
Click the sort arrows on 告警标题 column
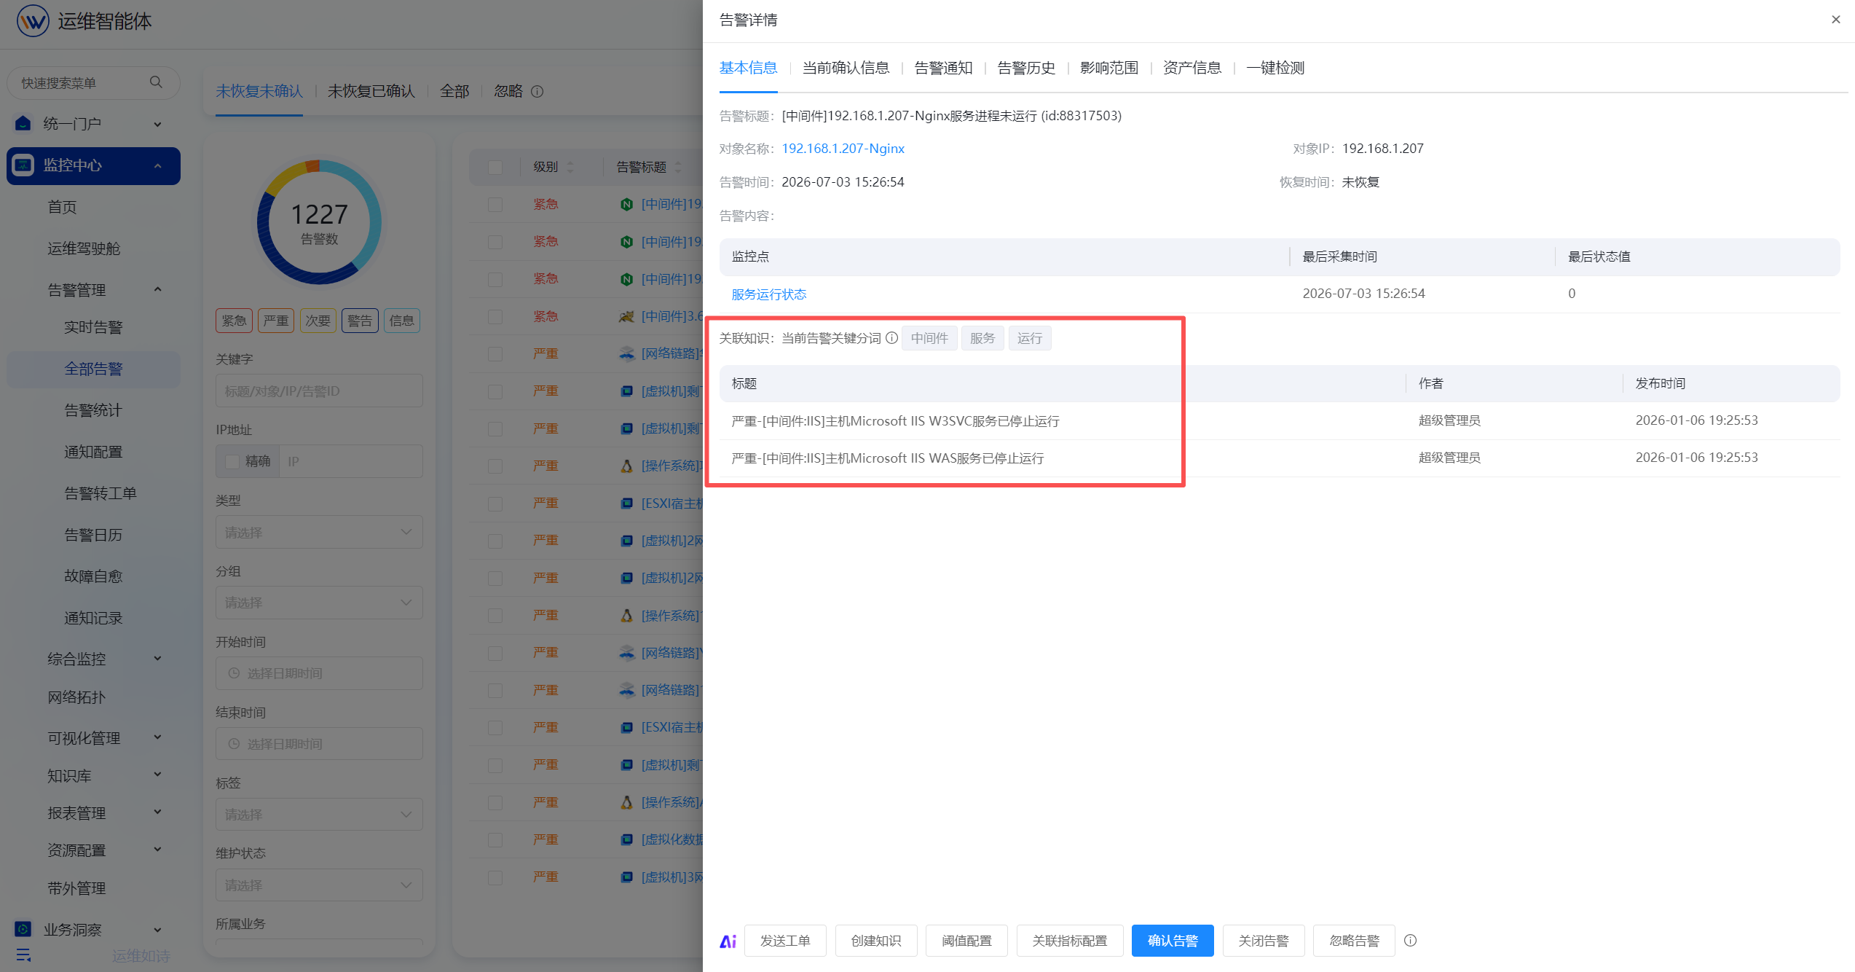[x=678, y=167]
